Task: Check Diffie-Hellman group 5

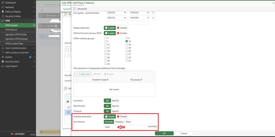Action: [x=106, y=41]
